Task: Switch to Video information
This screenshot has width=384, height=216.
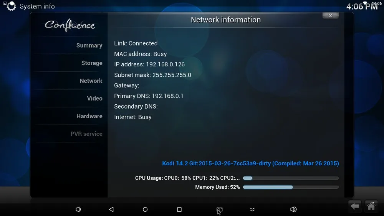Action: [94, 98]
